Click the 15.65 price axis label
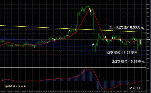 point(148,63)
